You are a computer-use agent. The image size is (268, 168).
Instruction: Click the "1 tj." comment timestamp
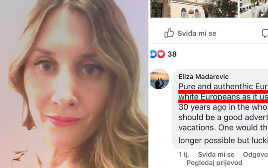(x=184, y=154)
